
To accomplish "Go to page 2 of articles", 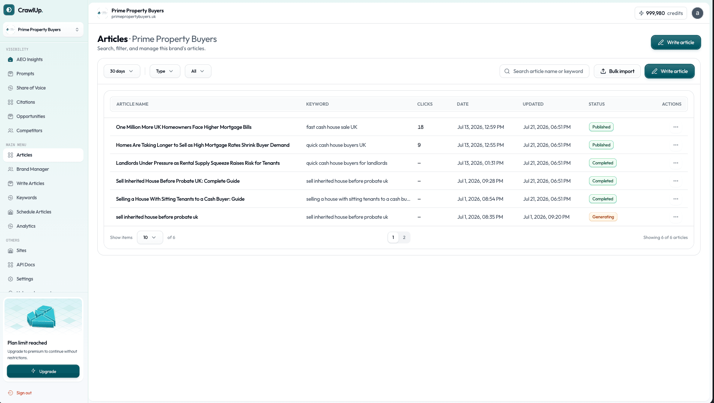I will (x=404, y=237).
